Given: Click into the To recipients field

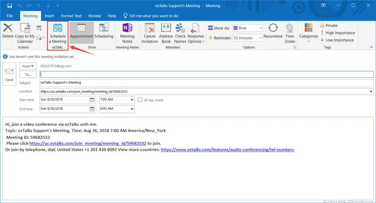Looking at the screenshot, I should (x=206, y=74).
